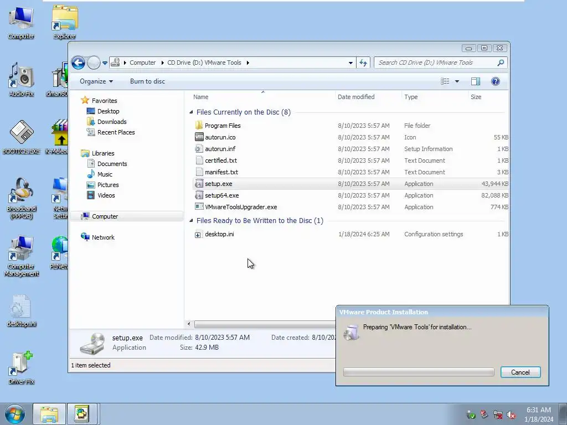Viewport: 567px width, 425px height.
Task: Expand the Computer breadcrumb arrow
Action: pyautogui.click(x=163, y=63)
